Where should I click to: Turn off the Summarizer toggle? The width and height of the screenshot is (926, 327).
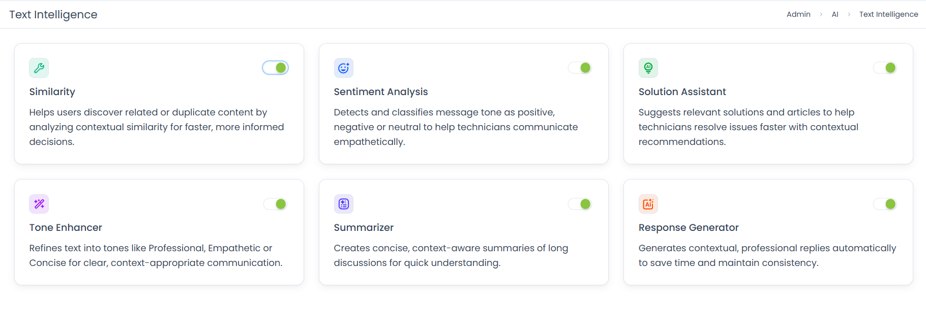tap(580, 204)
